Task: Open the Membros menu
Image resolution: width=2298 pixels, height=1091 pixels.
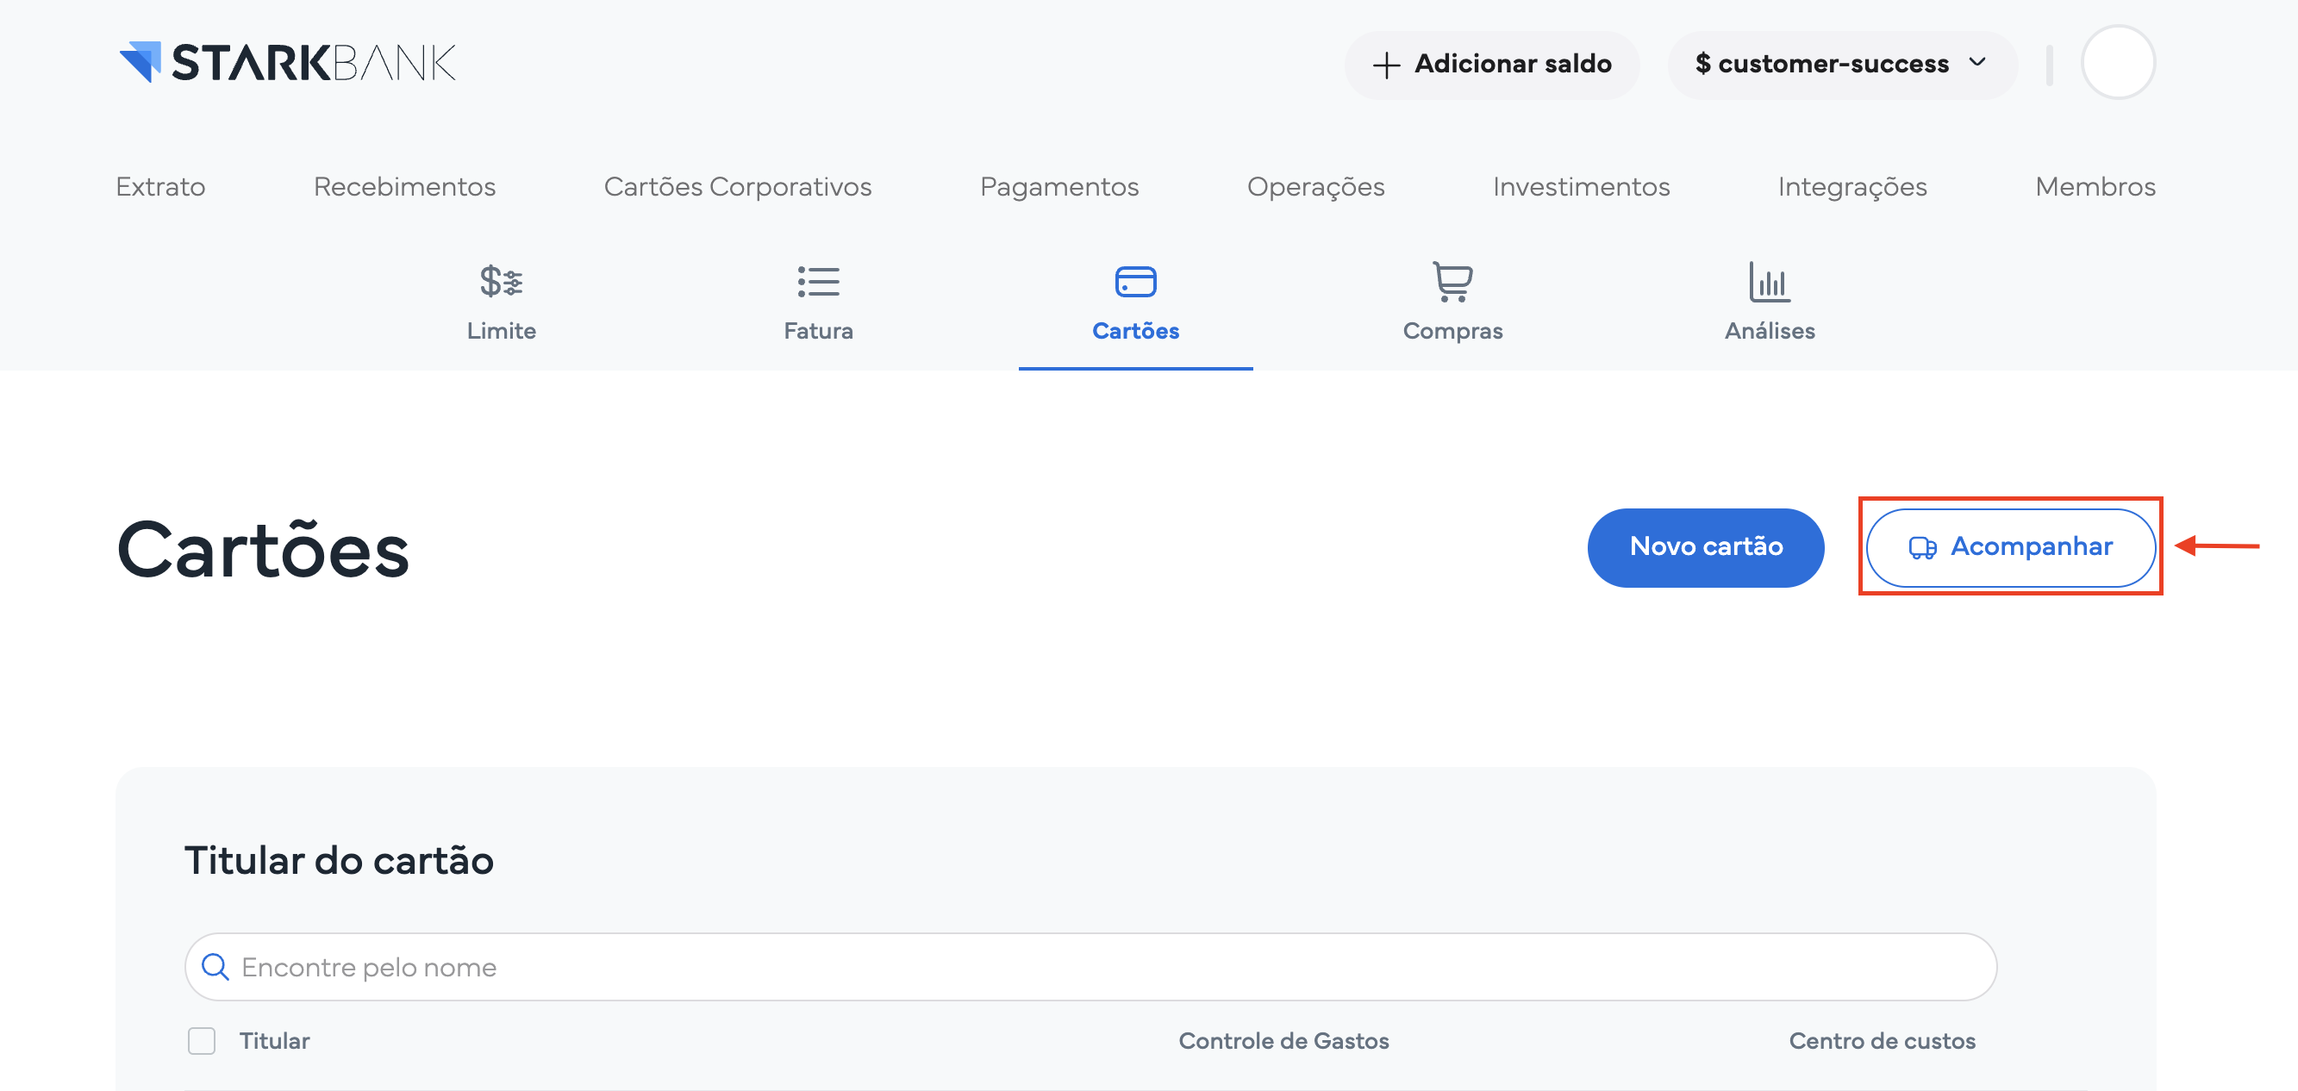Action: (2095, 186)
